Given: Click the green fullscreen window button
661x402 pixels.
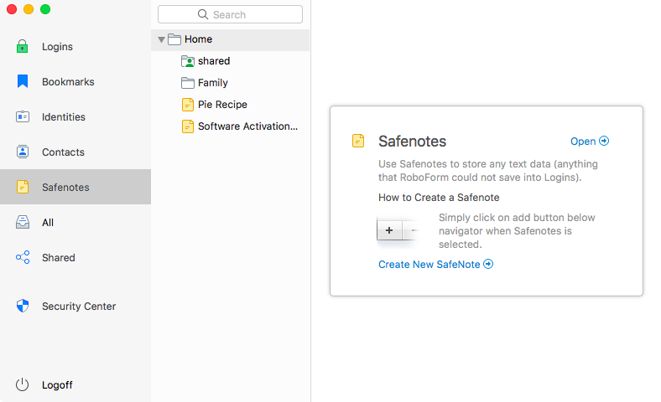Looking at the screenshot, I should click(x=45, y=9).
